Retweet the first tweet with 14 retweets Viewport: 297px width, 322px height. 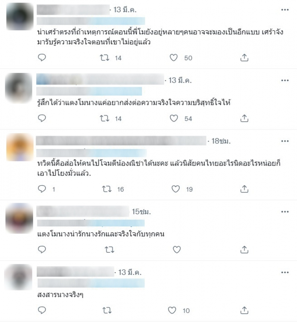105,58
